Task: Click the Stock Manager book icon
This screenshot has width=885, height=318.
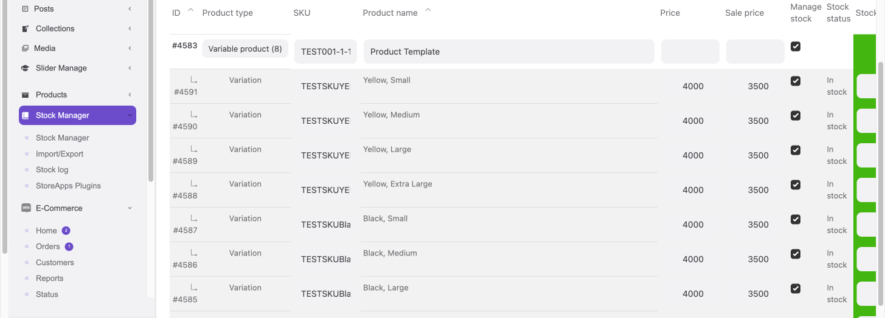Action: (x=26, y=115)
